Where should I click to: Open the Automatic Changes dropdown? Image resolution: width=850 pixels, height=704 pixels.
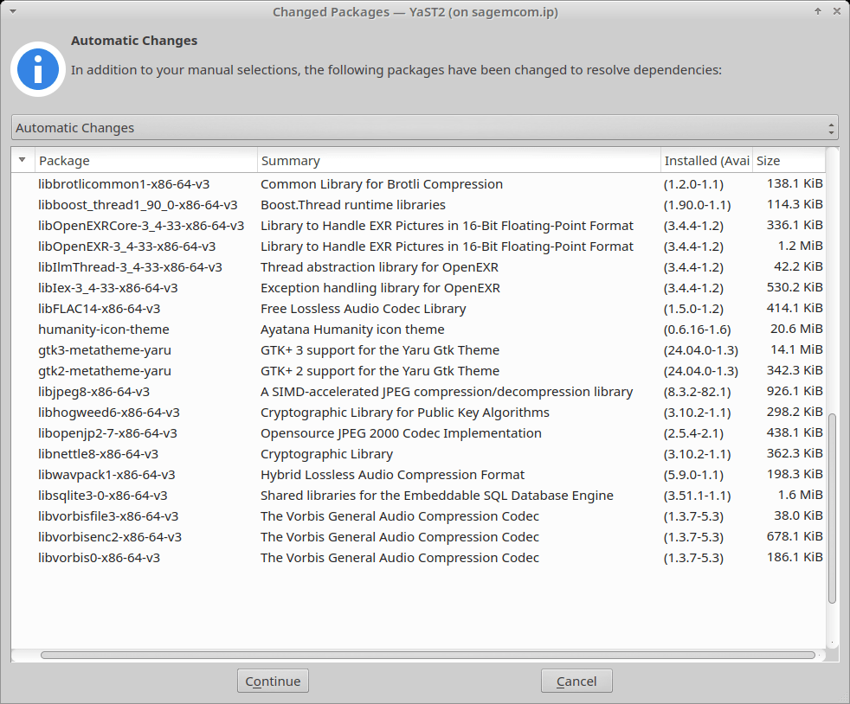tap(424, 128)
